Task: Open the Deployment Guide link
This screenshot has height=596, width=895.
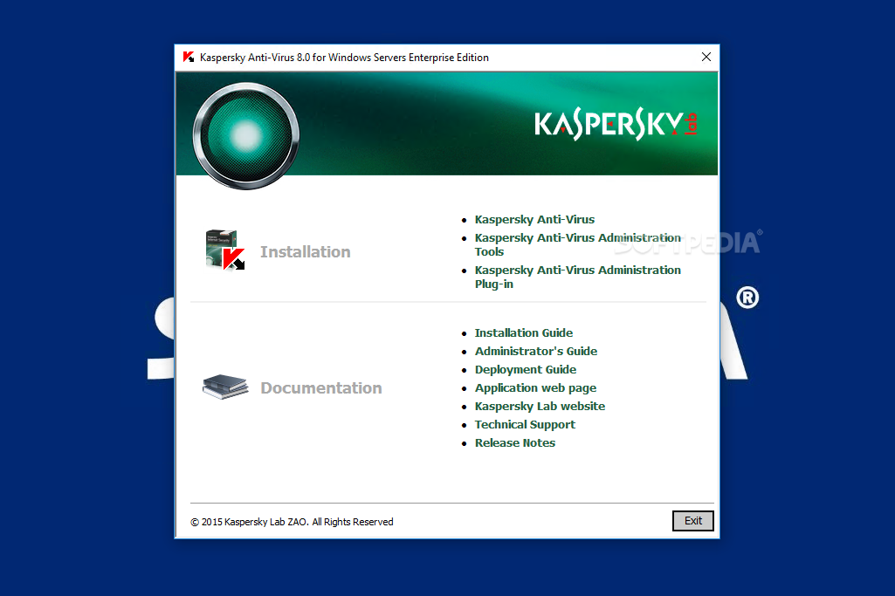Action: [525, 370]
